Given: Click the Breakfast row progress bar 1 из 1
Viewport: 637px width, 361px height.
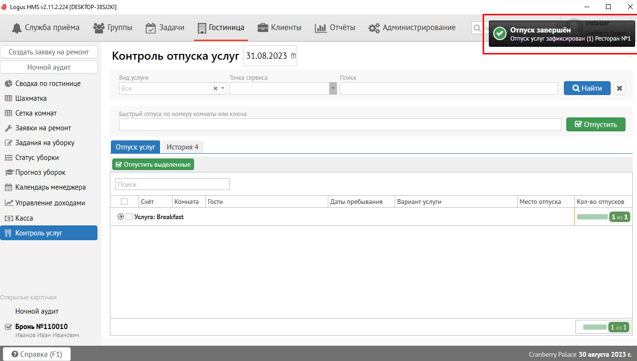Looking at the screenshot, I should [603, 217].
